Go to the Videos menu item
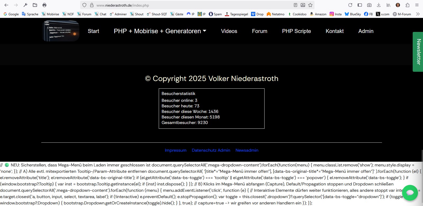Screen dimensions: 423x206 [x=229, y=31]
